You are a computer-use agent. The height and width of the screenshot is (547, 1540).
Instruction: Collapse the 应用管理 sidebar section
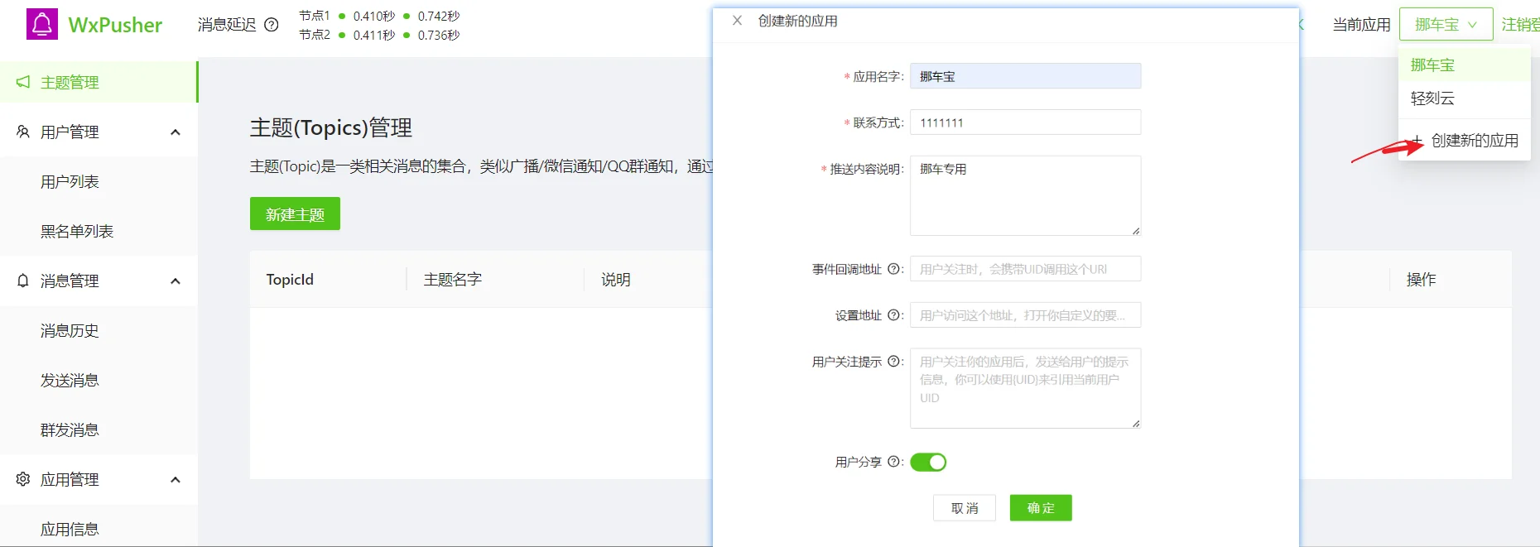coord(176,480)
